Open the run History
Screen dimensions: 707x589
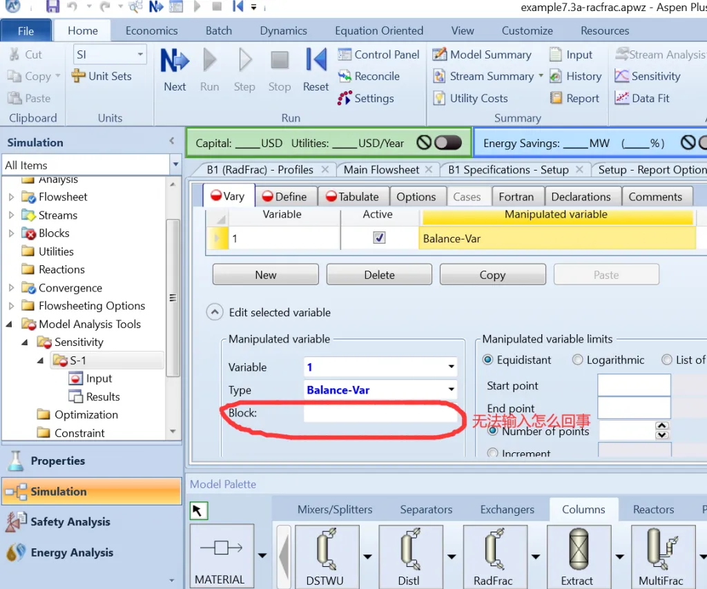[x=575, y=76]
